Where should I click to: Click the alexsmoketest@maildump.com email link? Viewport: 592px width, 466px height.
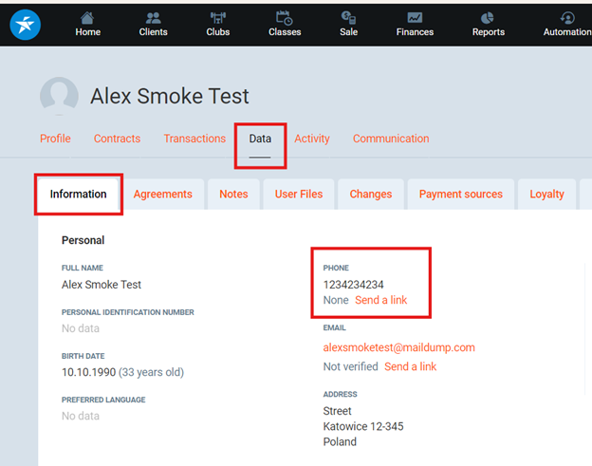pyautogui.click(x=398, y=347)
